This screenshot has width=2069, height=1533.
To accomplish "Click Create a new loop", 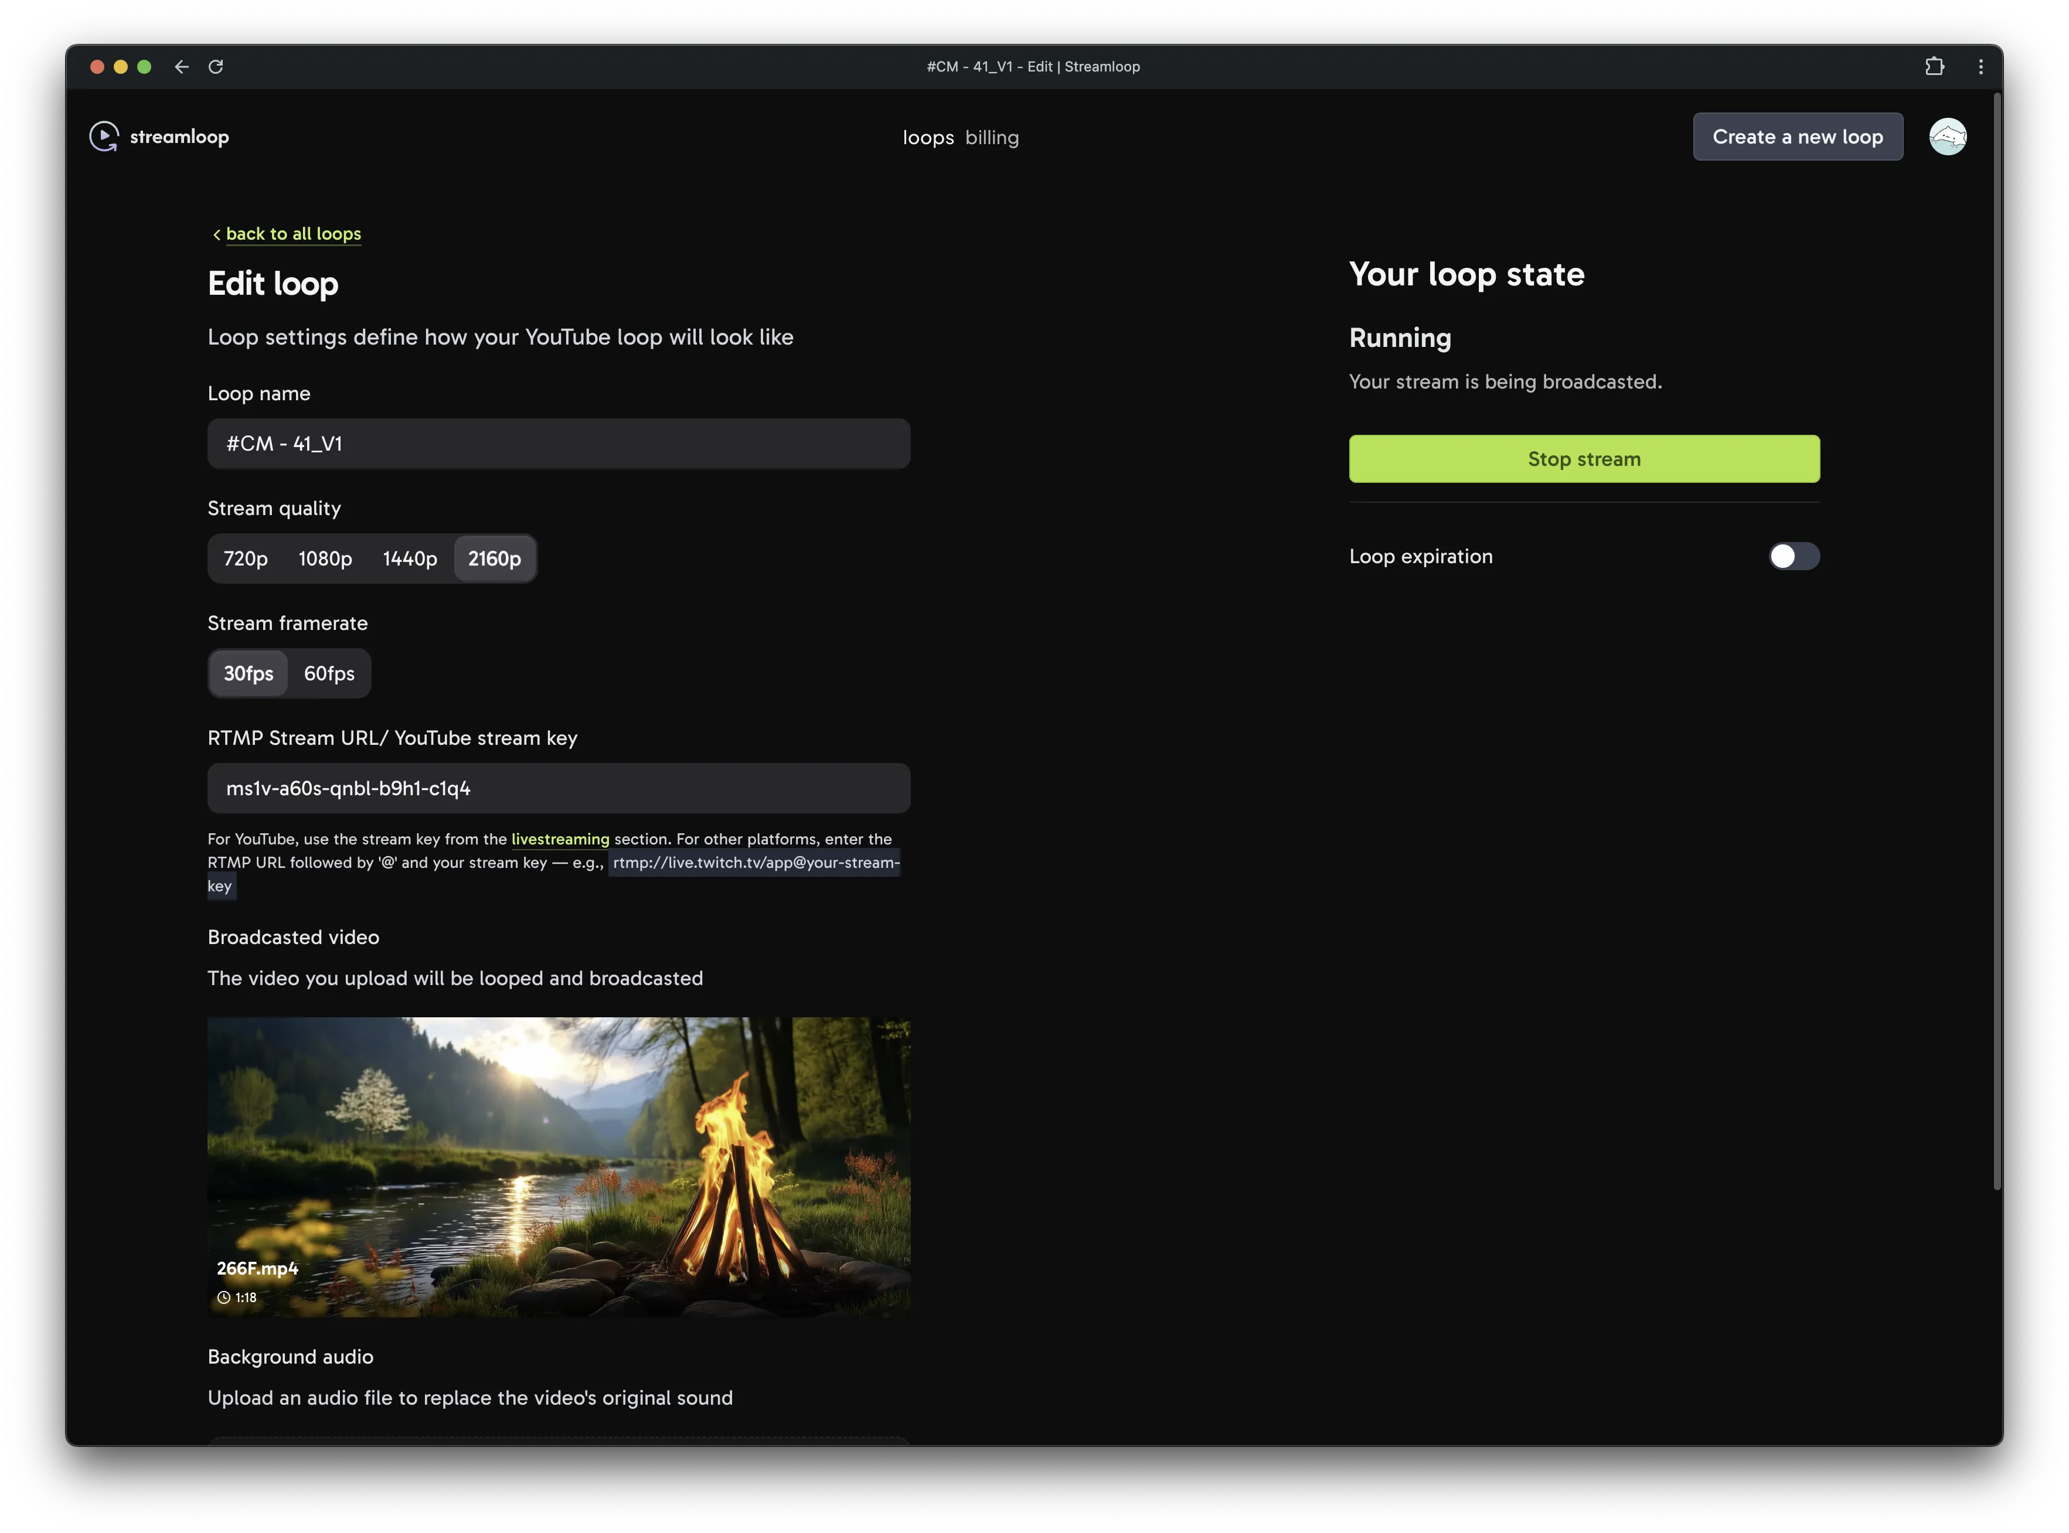I will click(x=1797, y=135).
